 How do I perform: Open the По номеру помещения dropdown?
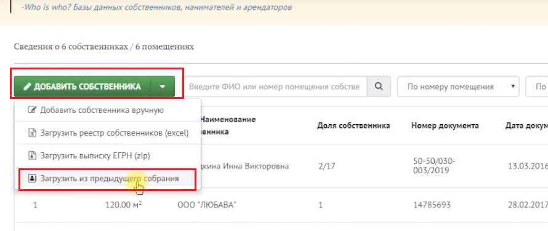(x=458, y=87)
